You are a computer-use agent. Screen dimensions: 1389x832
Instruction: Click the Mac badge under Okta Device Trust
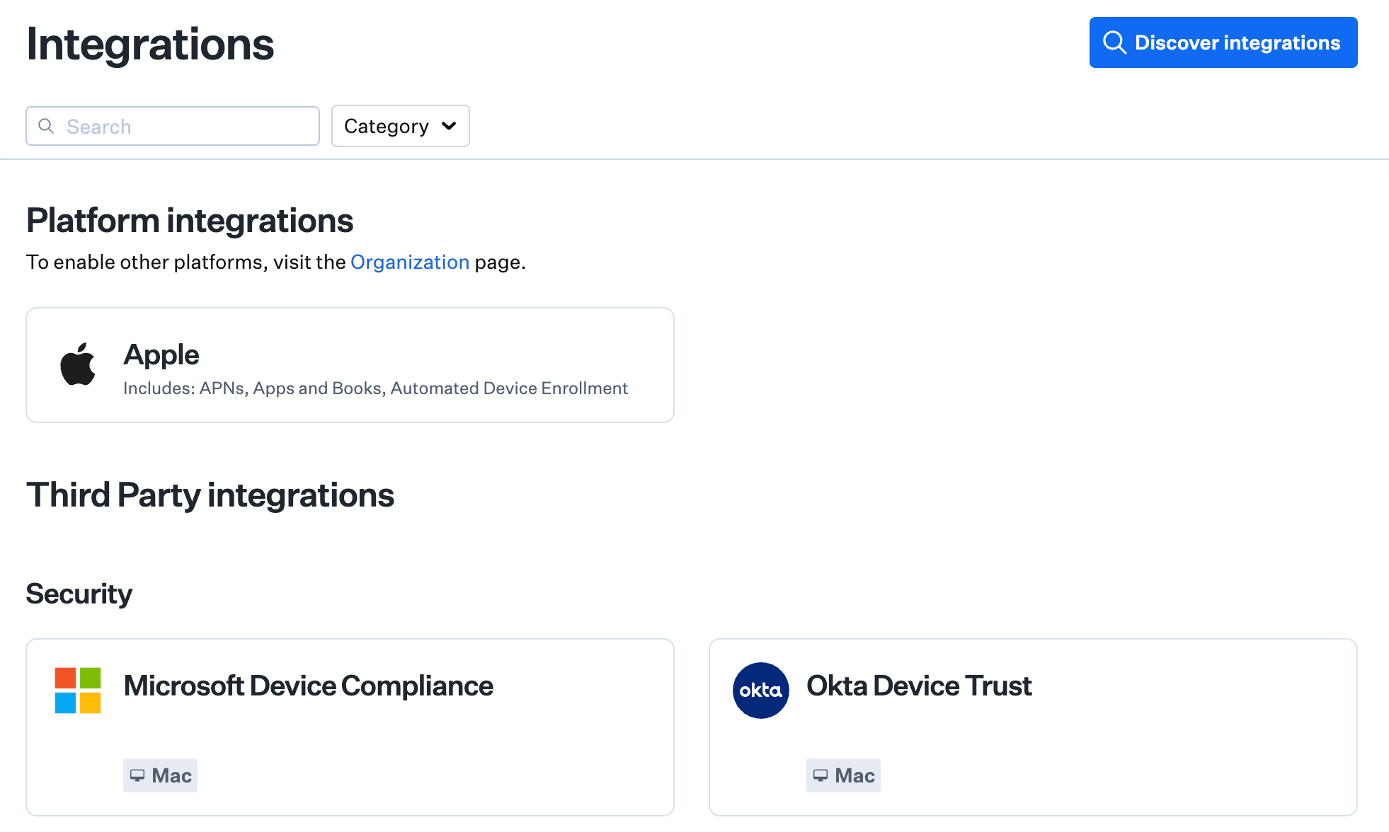coord(843,775)
